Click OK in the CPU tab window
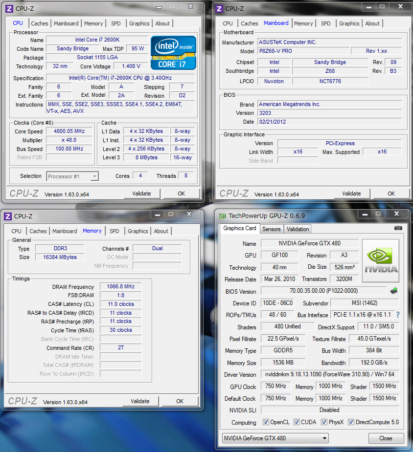The image size is (413, 452). point(181,194)
